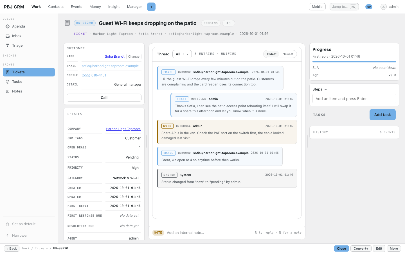Click the Change customer button
The image size is (405, 253).
(x=134, y=57)
